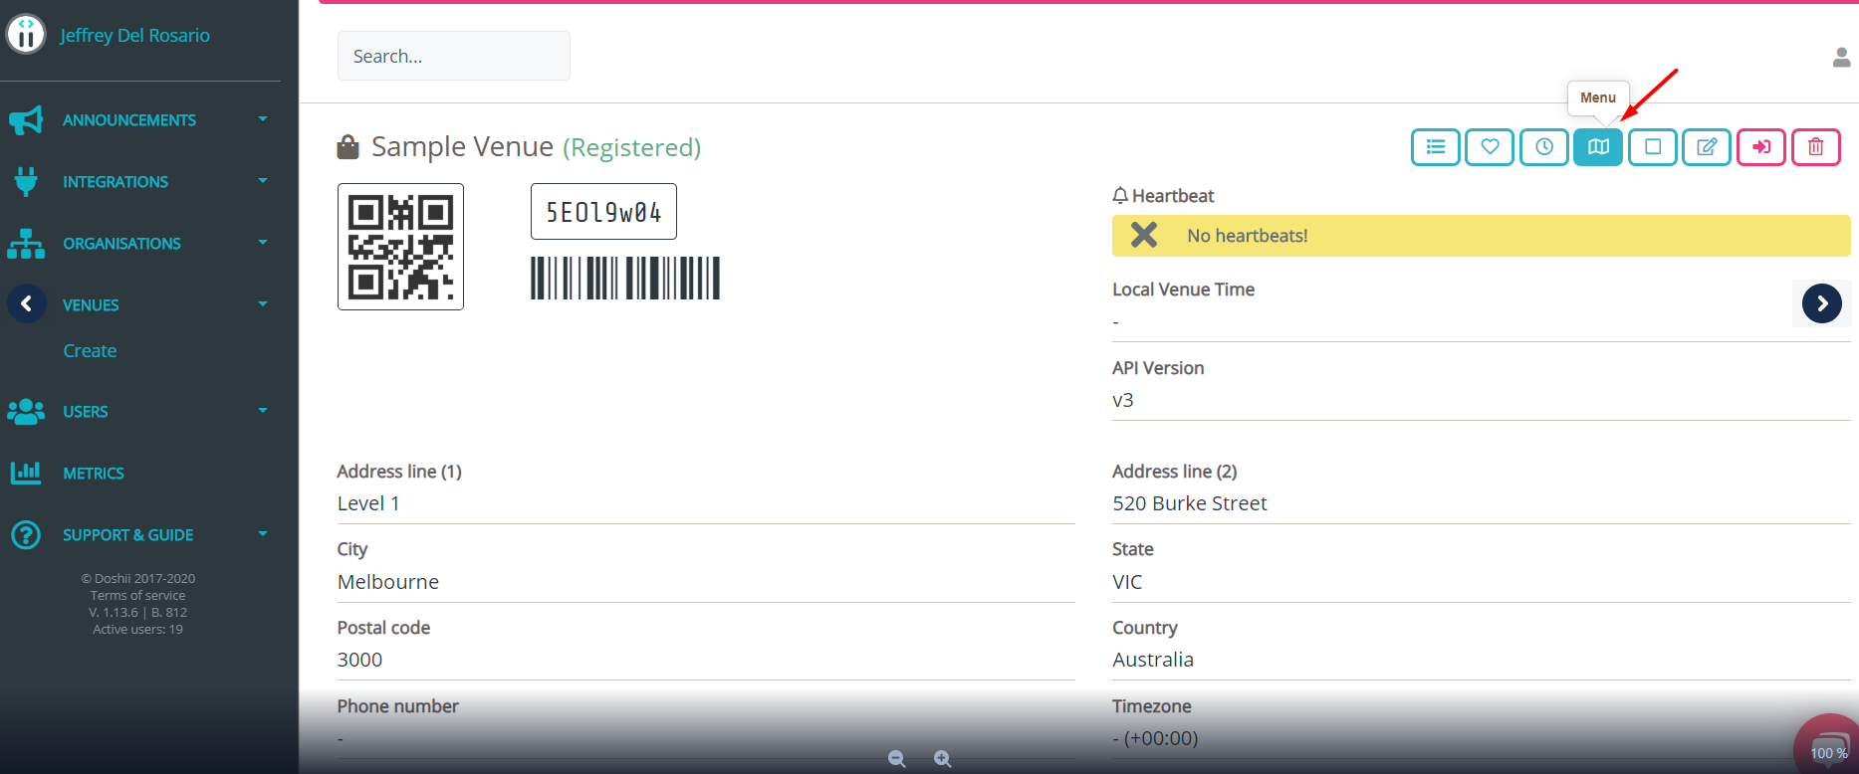The width and height of the screenshot is (1859, 774).
Task: Open the Announcements menu item
Action: (x=129, y=120)
